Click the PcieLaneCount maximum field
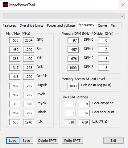This screenshot has width=128, height=148. click(84, 113)
